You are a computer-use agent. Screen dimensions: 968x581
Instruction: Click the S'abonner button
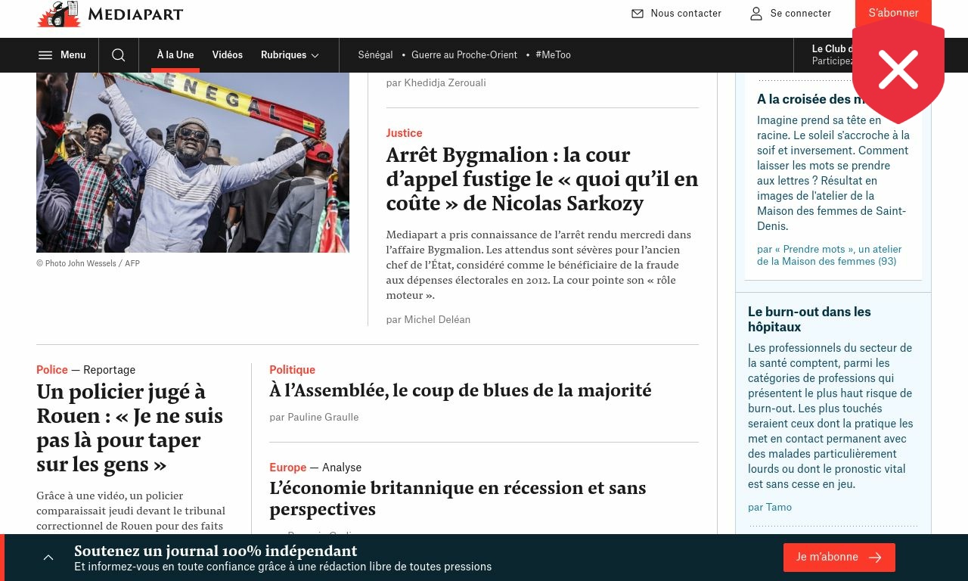[x=893, y=14]
